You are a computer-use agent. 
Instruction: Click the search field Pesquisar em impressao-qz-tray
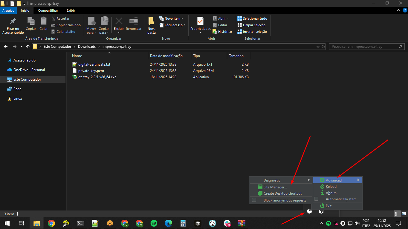[x=364, y=47]
